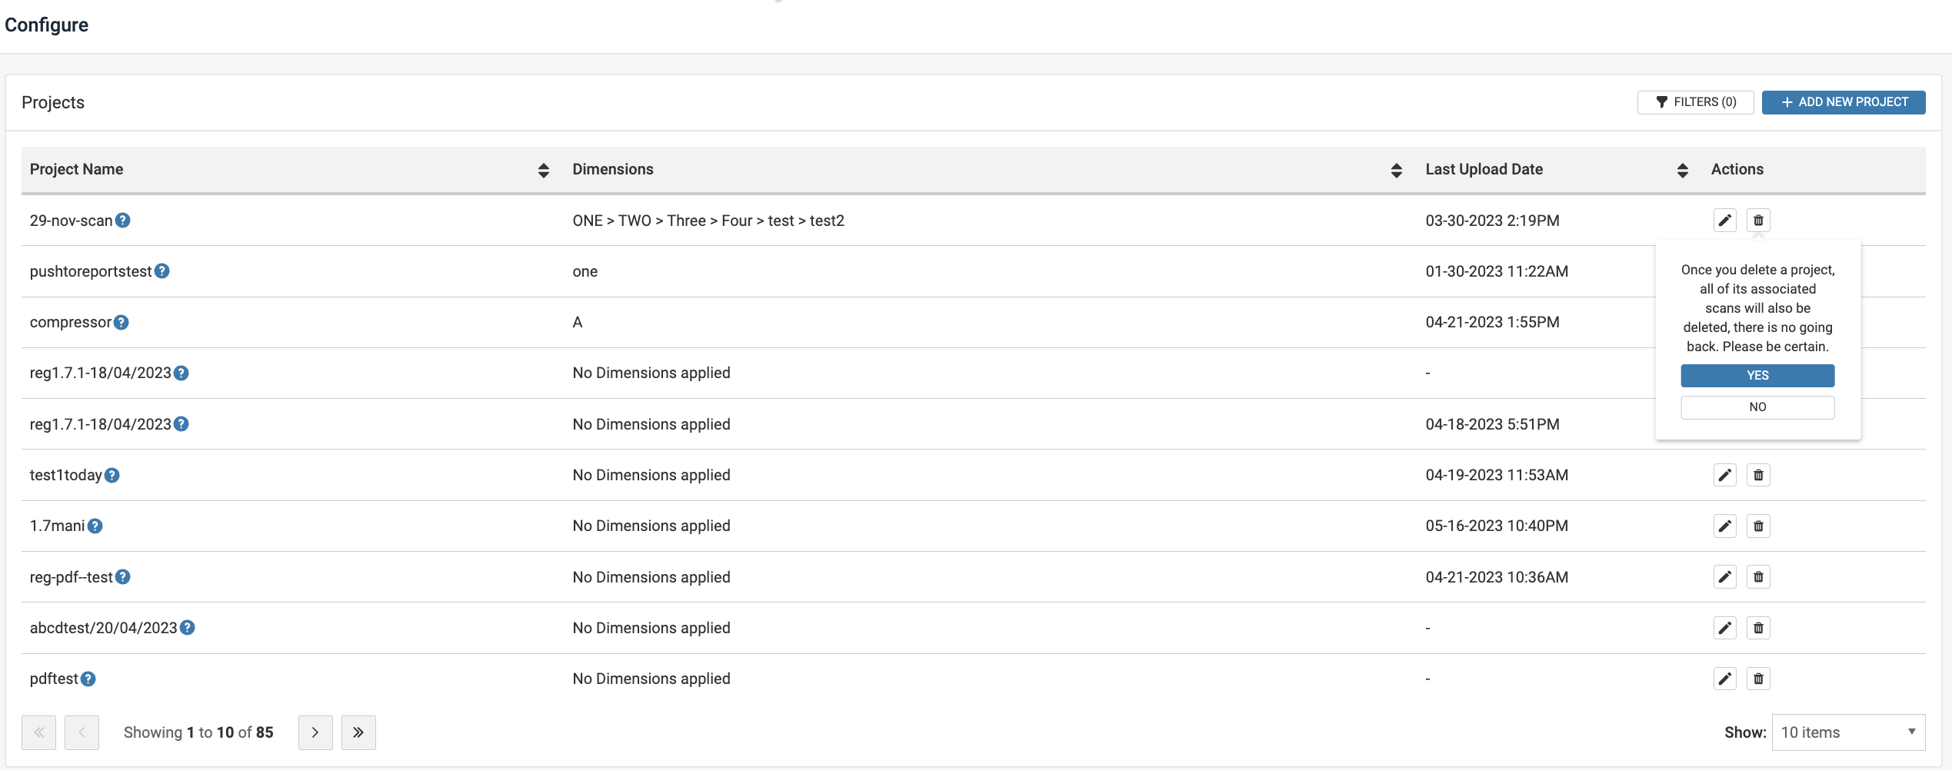1952x770 pixels.
Task: Delete the pdftest project
Action: pos(1757,679)
